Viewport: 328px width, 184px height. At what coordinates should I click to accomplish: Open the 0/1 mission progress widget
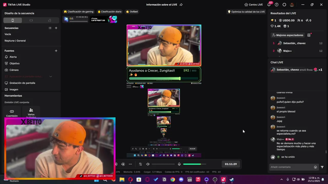(76, 19)
